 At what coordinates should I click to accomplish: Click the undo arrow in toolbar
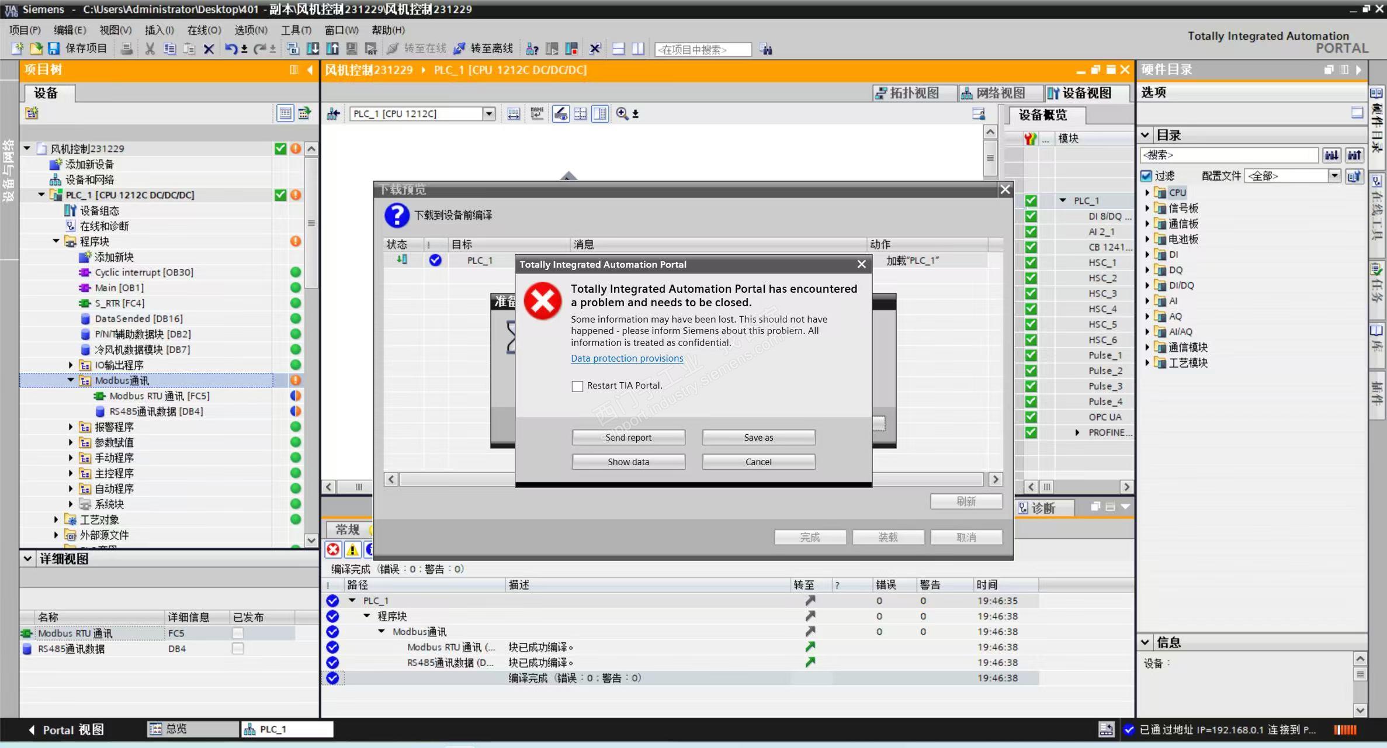pyautogui.click(x=231, y=49)
